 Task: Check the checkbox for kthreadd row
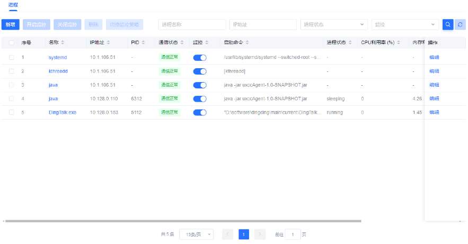(12, 71)
